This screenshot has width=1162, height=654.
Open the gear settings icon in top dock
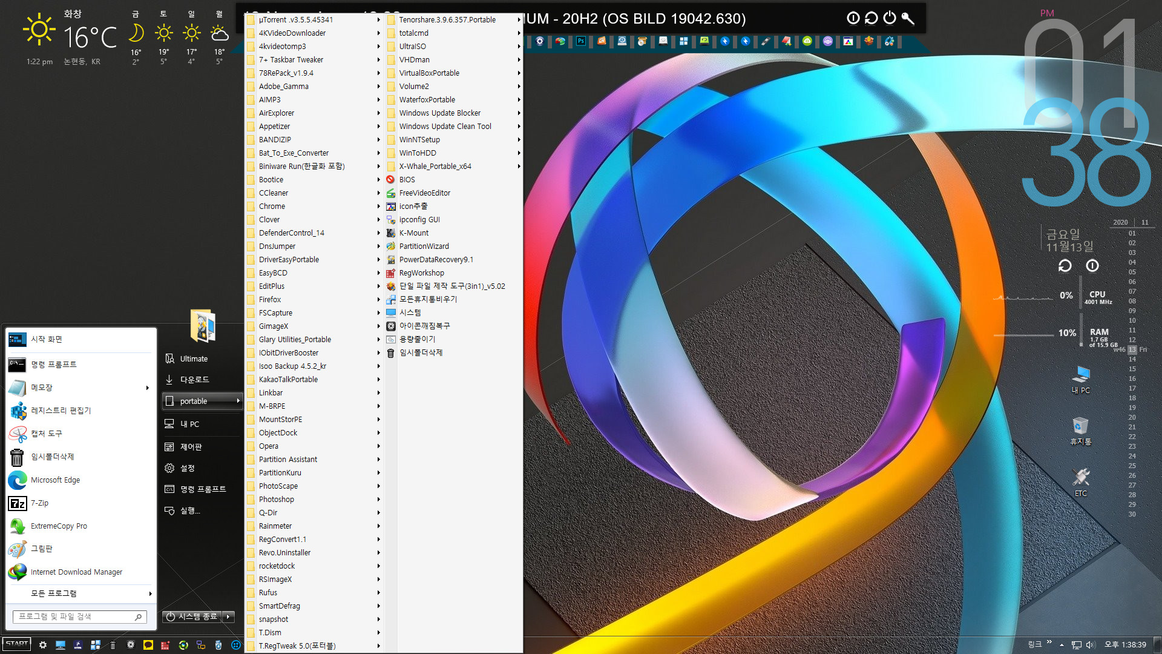pyautogui.click(x=540, y=41)
